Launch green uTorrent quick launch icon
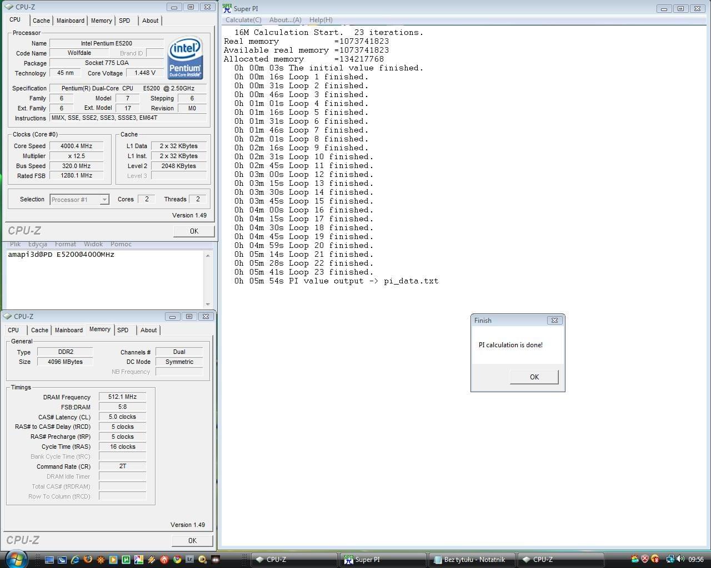The image size is (711, 568). 126,560
